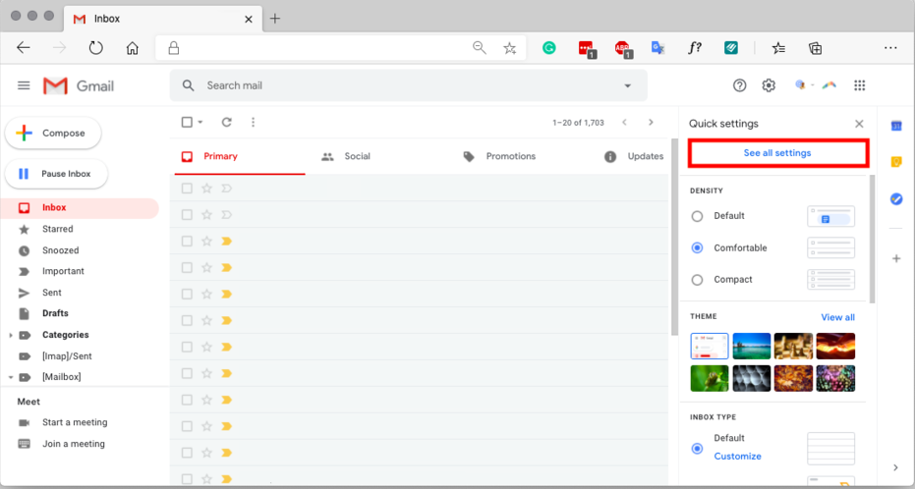Click Start a meeting
Viewport: 915px width, 489px height.
tap(75, 422)
